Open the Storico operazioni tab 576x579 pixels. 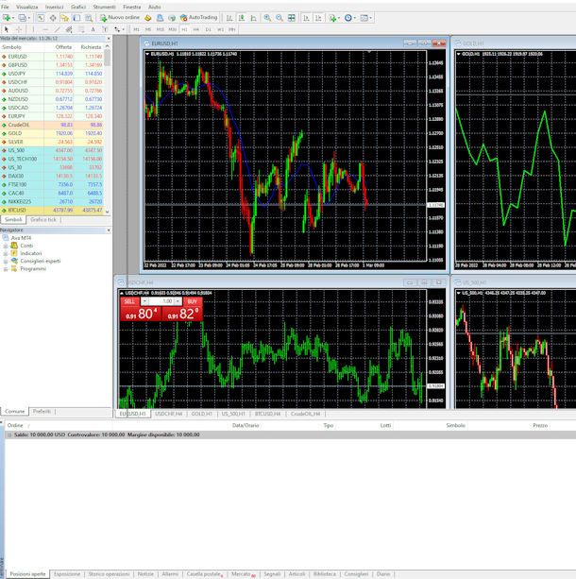point(109,574)
